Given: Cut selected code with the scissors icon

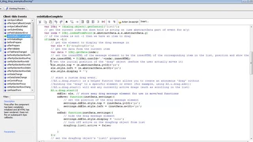Looking at the screenshot, I should point(40,22).
